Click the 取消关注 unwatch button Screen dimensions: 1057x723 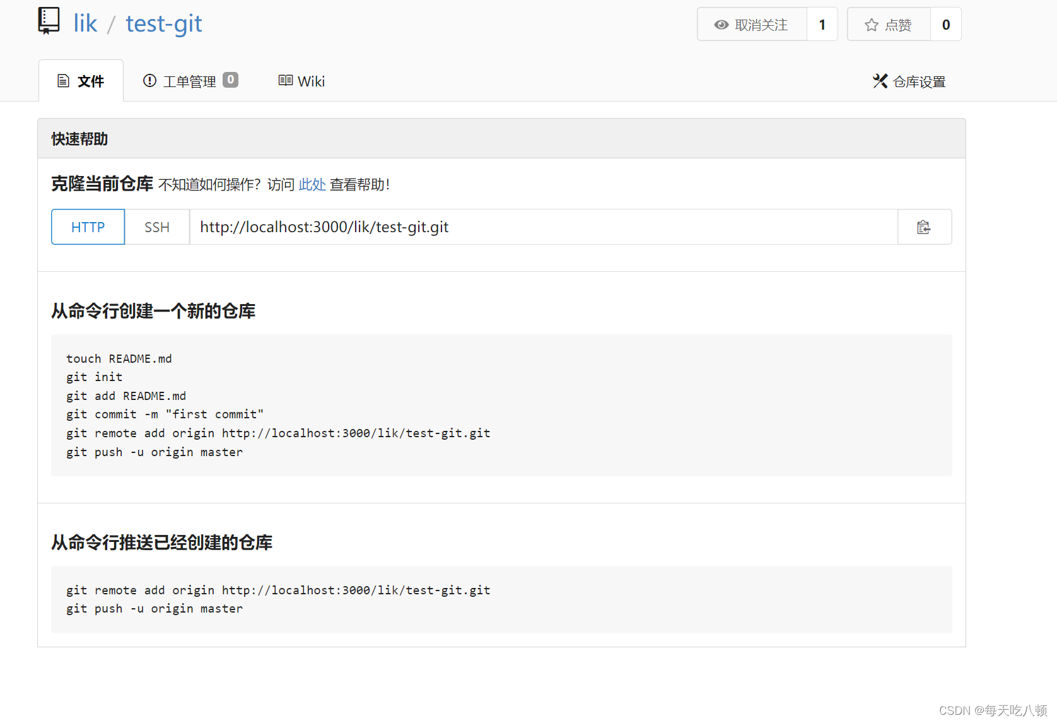point(752,25)
